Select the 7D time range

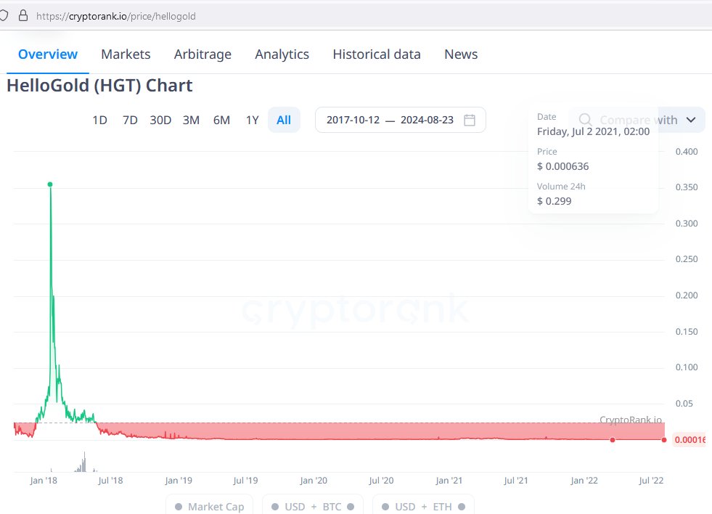tap(131, 120)
